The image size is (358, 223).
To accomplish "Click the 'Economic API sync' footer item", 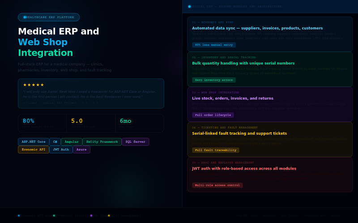I will [37, 215].
